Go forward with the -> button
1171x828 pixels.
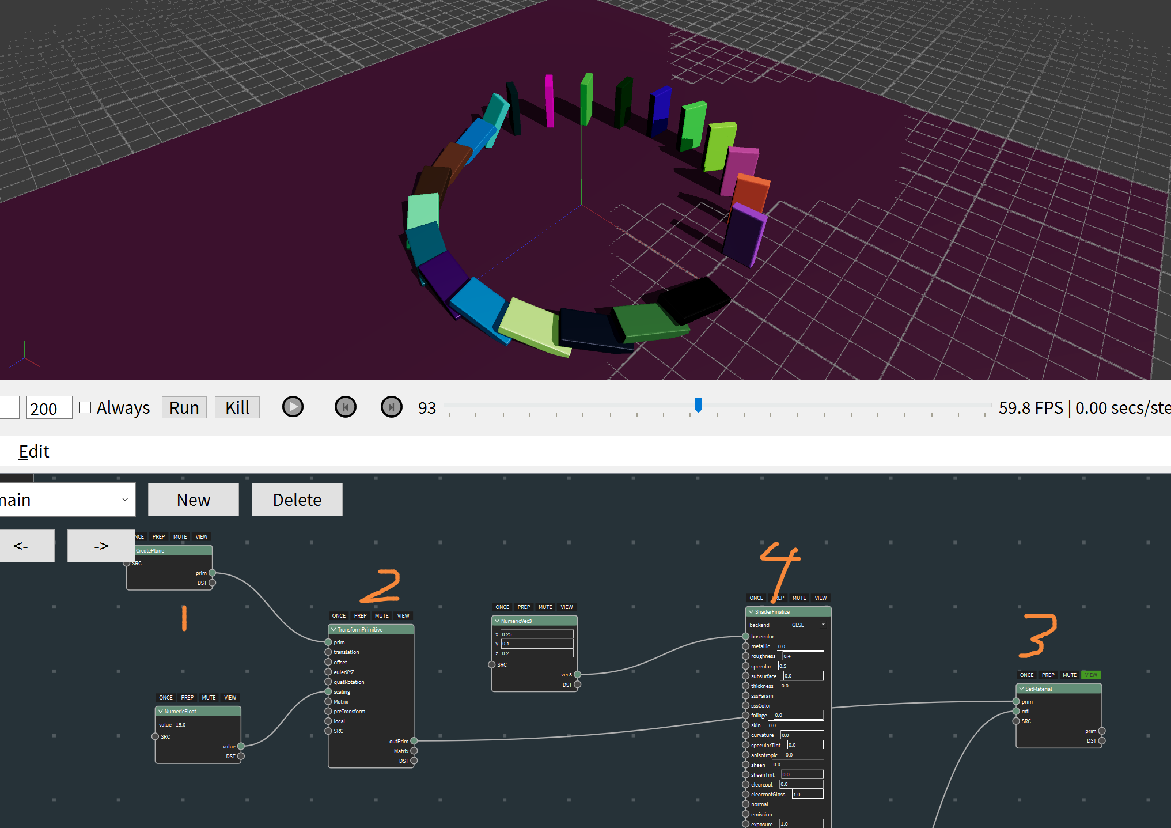pos(101,546)
